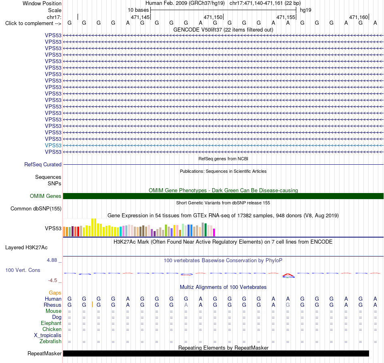
Task: Click the Elephant alignment row label
Action: coord(51,323)
